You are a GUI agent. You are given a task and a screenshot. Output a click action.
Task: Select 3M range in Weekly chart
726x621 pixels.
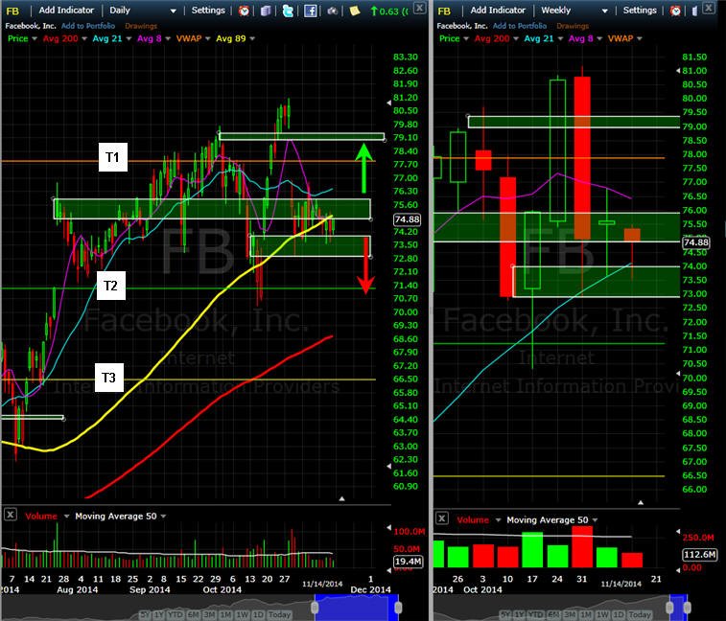pyautogui.click(x=570, y=615)
